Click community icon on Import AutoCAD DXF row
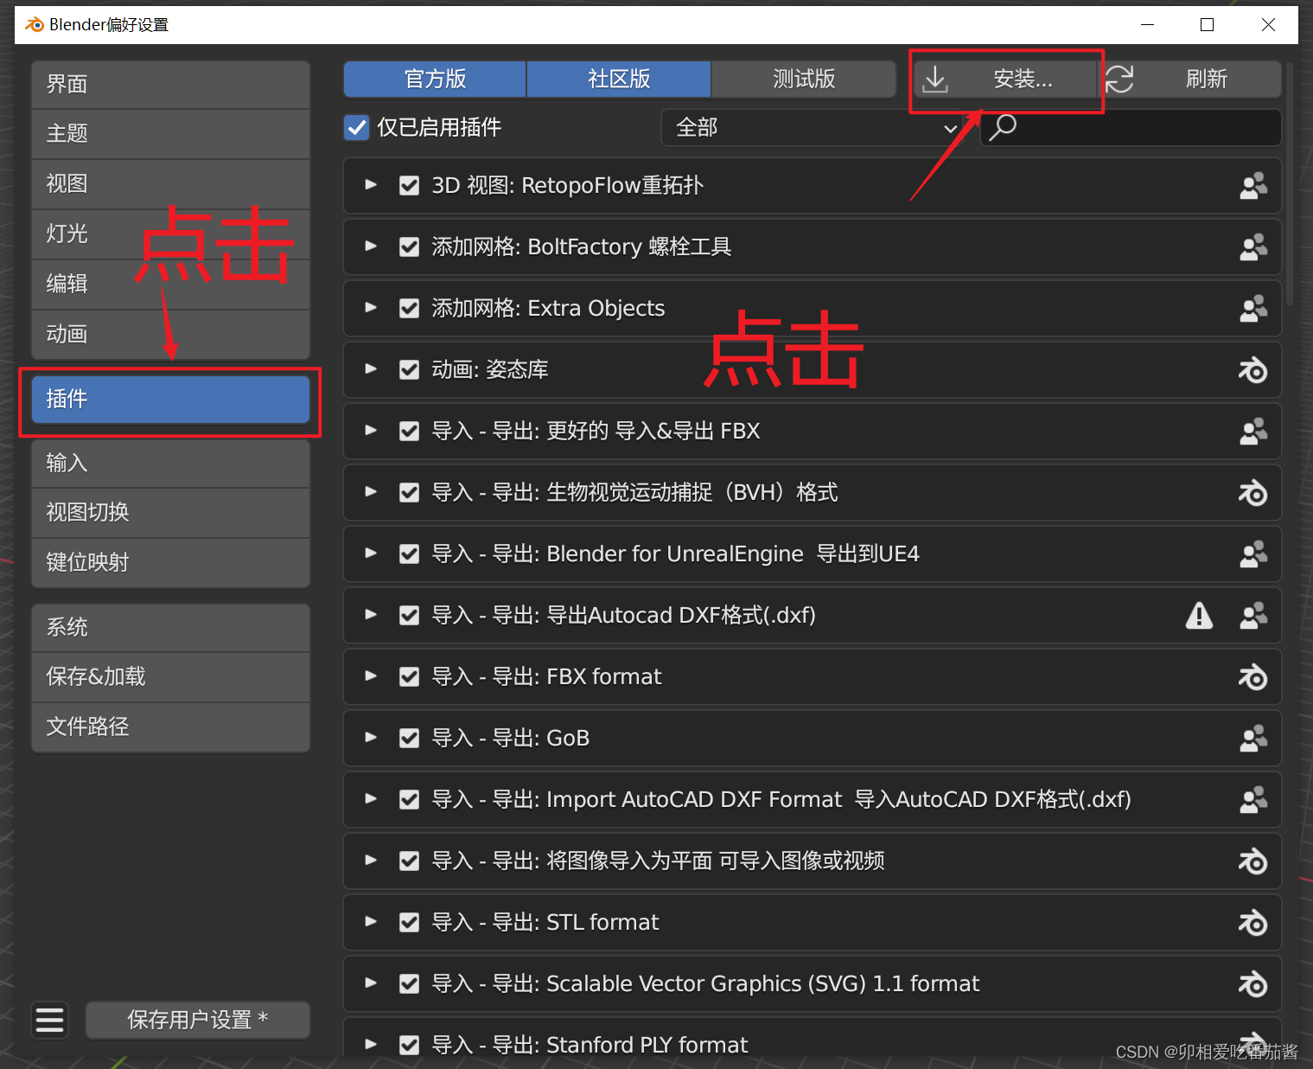 point(1253,800)
